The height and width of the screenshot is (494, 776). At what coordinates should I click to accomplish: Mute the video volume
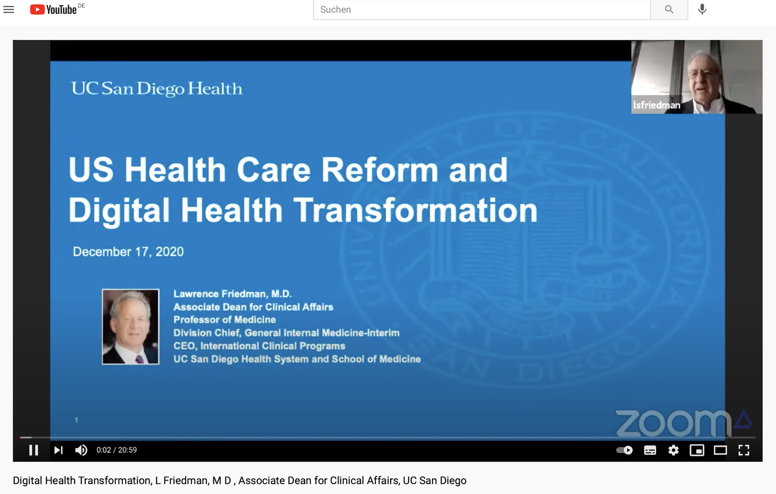(x=81, y=450)
